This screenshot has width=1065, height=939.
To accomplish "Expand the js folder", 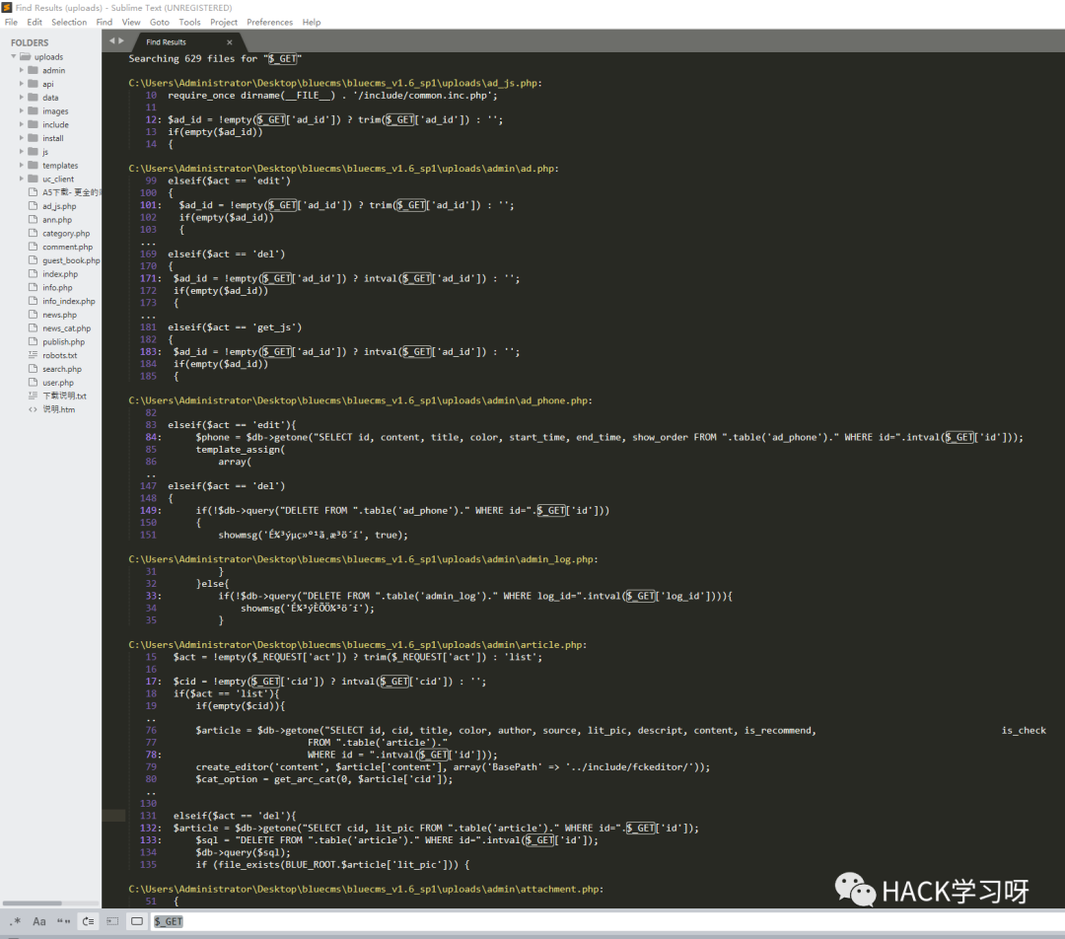I will (x=21, y=152).
